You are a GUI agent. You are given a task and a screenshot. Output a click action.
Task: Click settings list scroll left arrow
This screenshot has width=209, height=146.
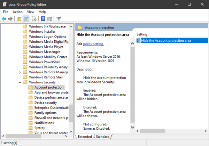point(138,131)
